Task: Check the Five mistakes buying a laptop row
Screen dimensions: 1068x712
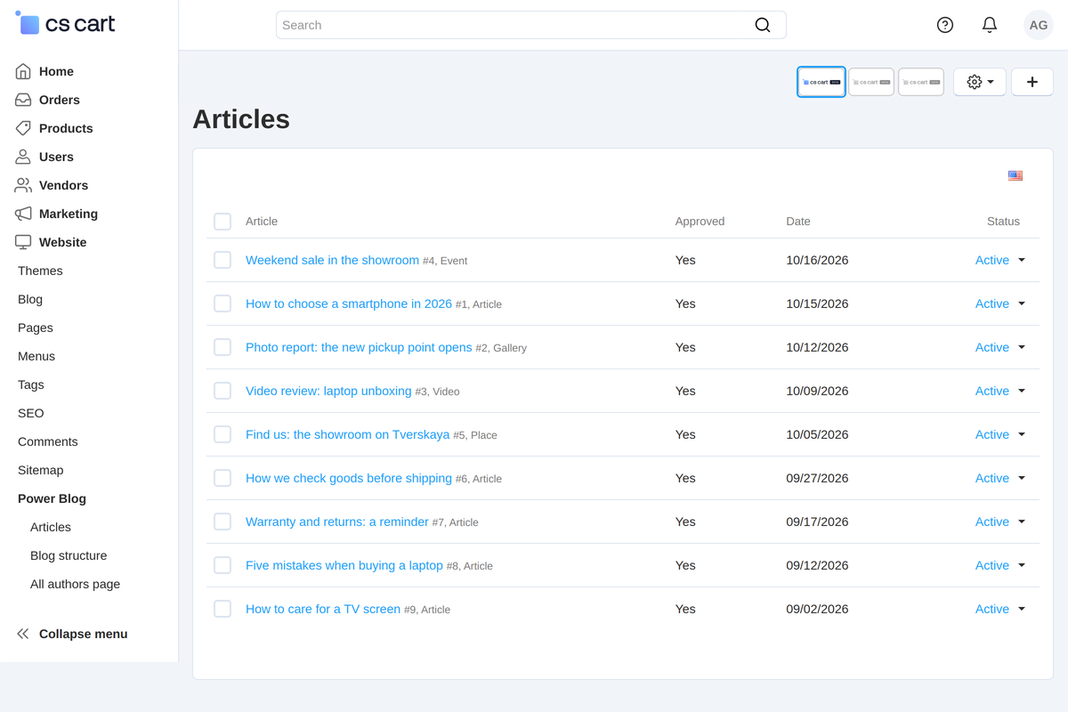Action: tap(222, 565)
